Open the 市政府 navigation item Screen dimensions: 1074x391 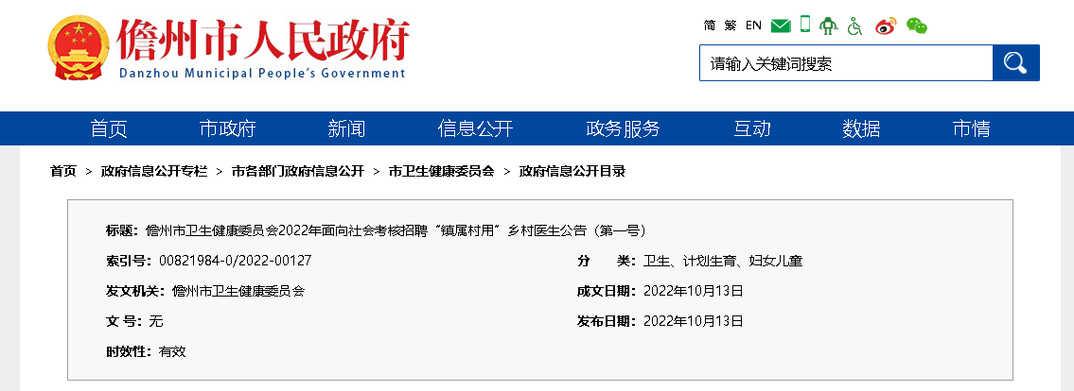pyautogui.click(x=227, y=128)
